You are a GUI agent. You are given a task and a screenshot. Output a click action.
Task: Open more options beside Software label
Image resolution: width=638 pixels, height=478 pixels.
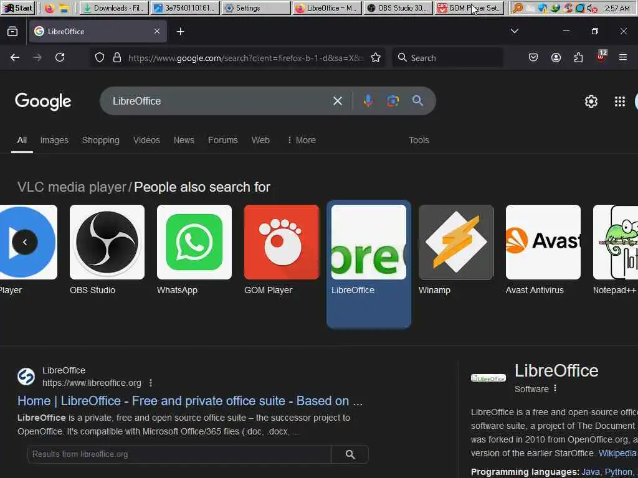pyautogui.click(x=555, y=388)
